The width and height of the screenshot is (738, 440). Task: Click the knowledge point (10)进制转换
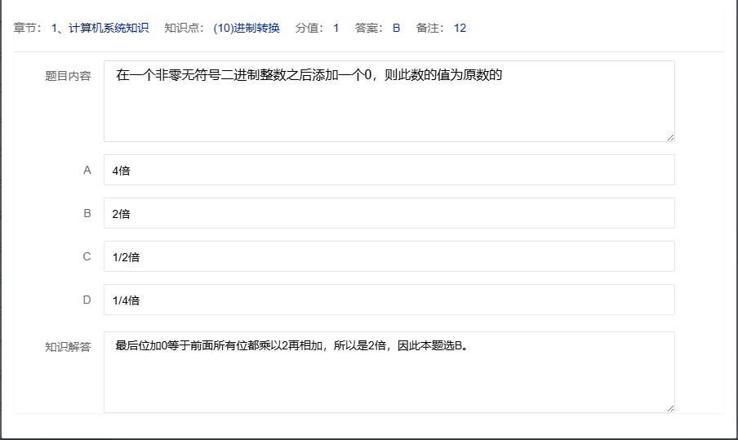tap(247, 28)
